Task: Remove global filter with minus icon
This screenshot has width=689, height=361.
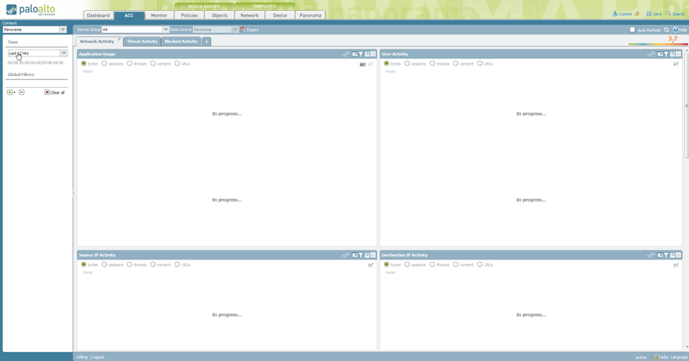Action: point(21,92)
